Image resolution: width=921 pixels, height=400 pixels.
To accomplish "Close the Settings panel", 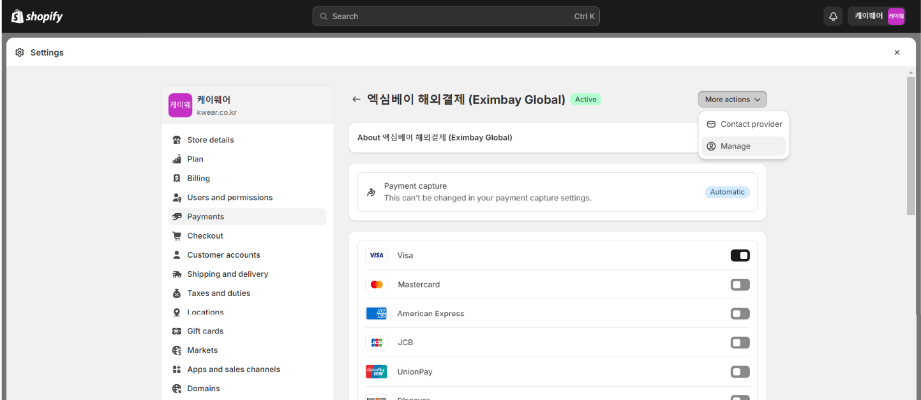I will 897,52.
